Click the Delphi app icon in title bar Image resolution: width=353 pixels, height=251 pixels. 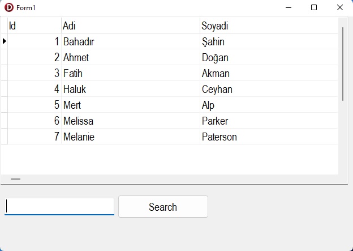tap(8, 7)
